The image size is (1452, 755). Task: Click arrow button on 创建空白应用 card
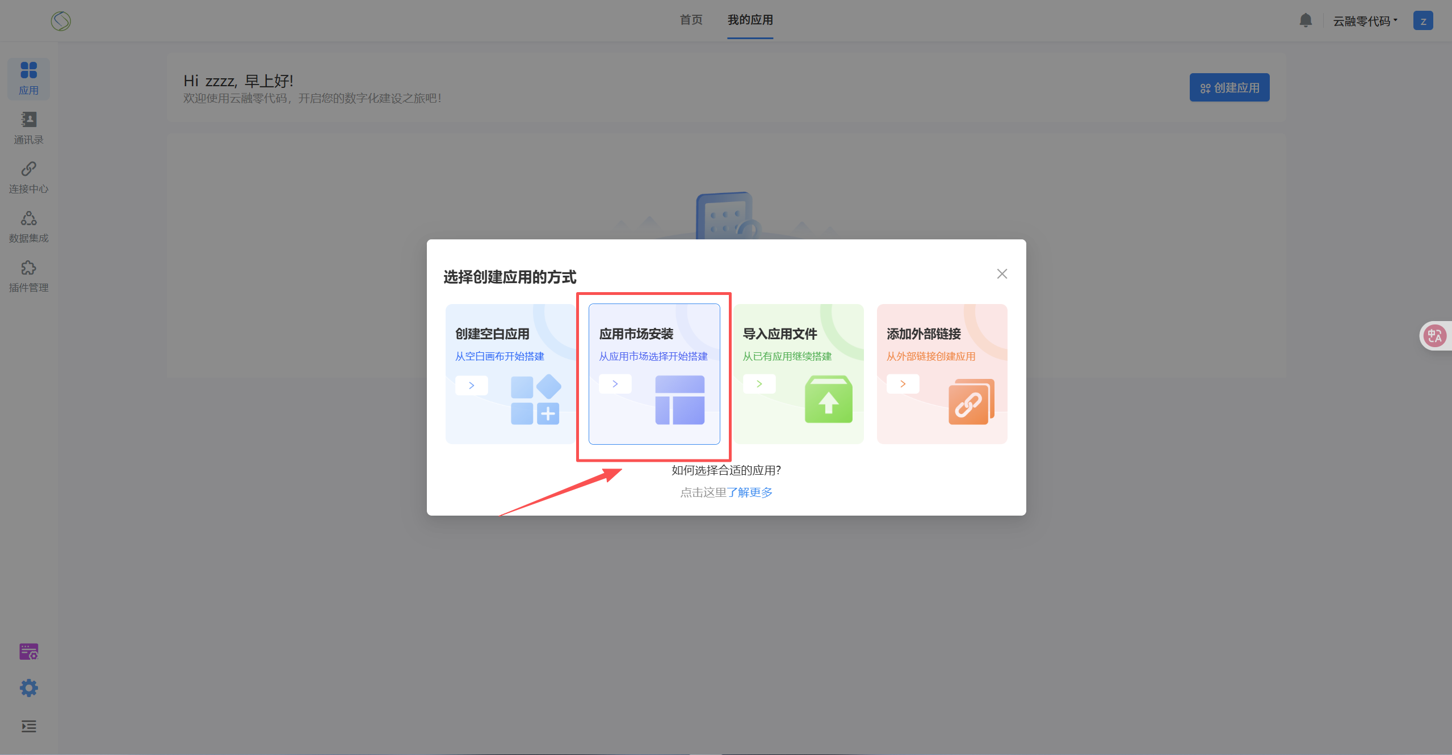tap(471, 385)
